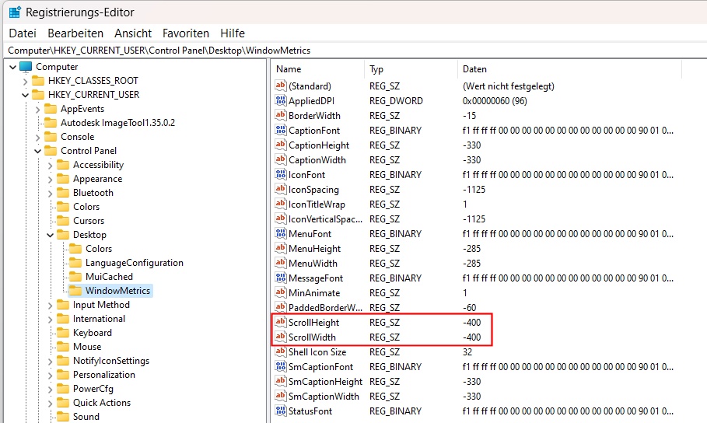Image resolution: width=707 pixels, height=423 pixels.
Task: Select the Colors key under Desktop
Action: click(x=99, y=249)
